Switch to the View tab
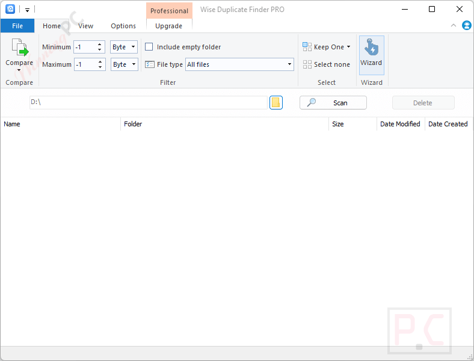The image size is (474, 361). (x=85, y=26)
